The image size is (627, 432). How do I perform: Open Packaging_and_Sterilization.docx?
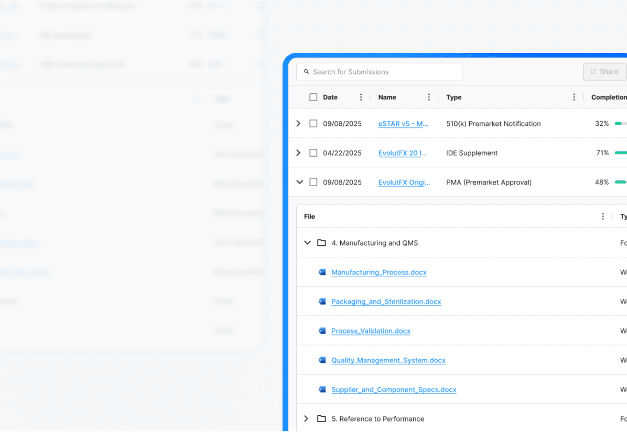386,301
